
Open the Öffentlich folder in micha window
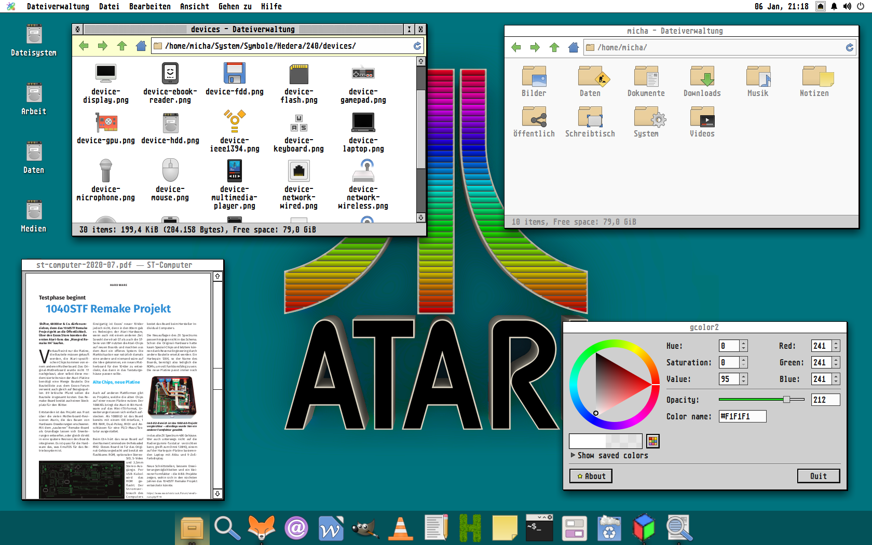pyautogui.click(x=534, y=122)
